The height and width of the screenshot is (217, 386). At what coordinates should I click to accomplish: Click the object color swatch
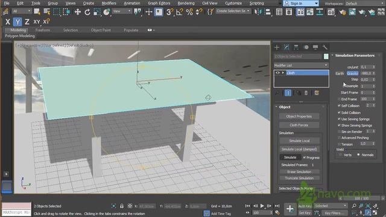[326, 56]
